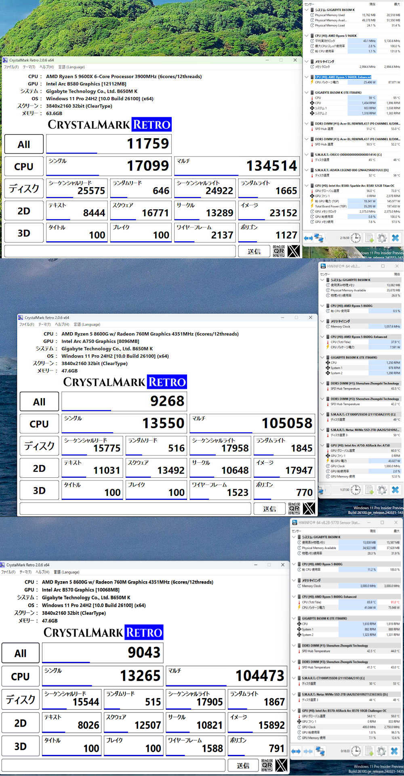404x776 pixels.
Task: Click QR code icon in CrystalMark window scoring 9268
Action: (294, 508)
